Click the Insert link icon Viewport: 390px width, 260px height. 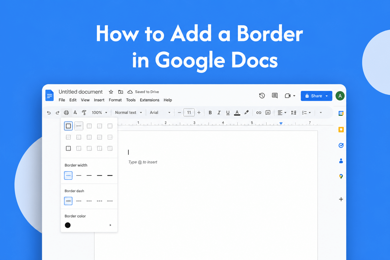click(259, 113)
